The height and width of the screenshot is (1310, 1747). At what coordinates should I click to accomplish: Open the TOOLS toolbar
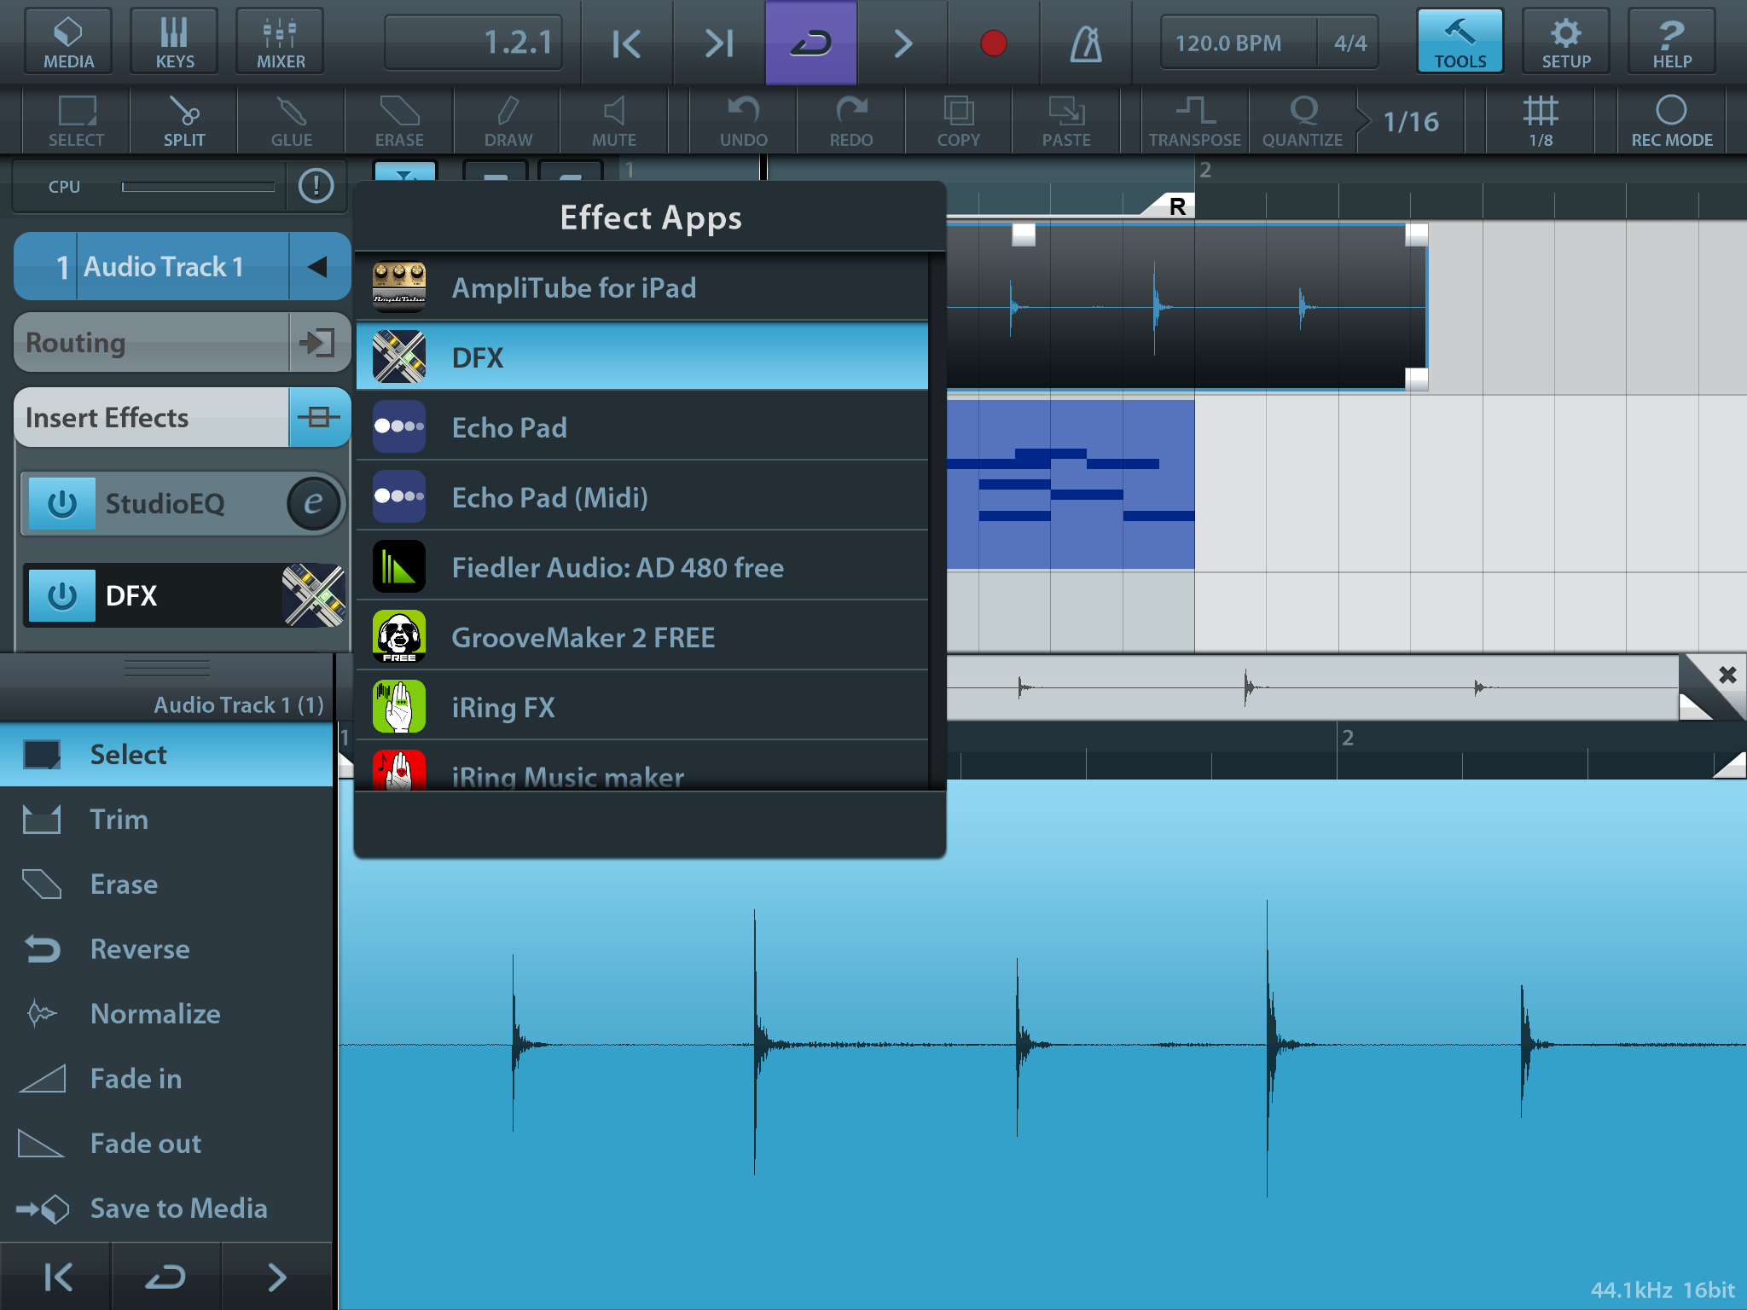coord(1460,42)
